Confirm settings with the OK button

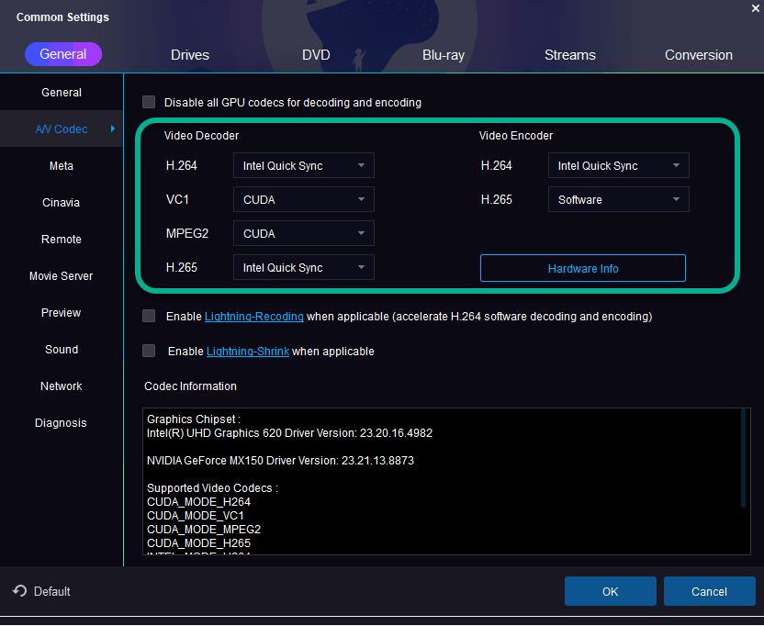[610, 591]
